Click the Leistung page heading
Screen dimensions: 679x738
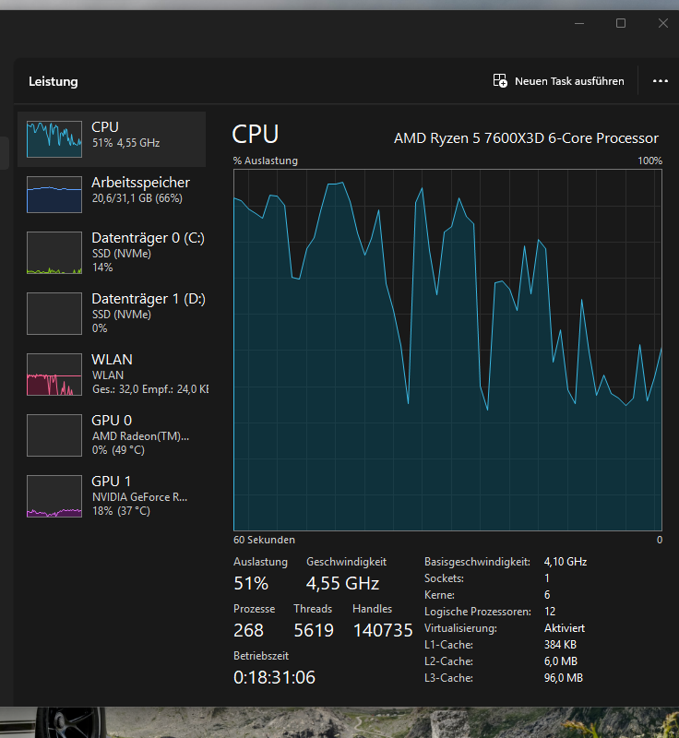coord(54,81)
